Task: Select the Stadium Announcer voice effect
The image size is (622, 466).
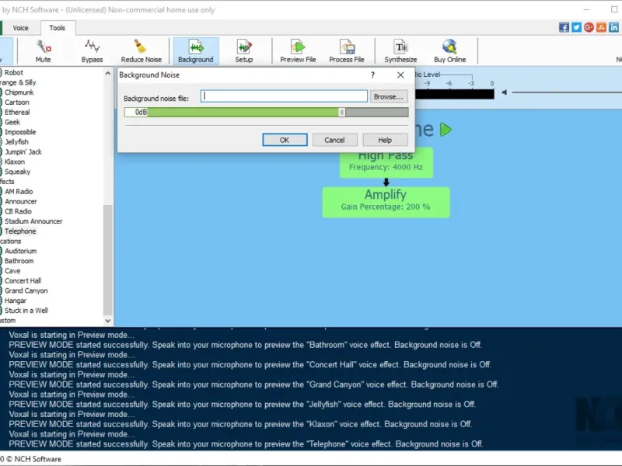Action: pos(33,221)
